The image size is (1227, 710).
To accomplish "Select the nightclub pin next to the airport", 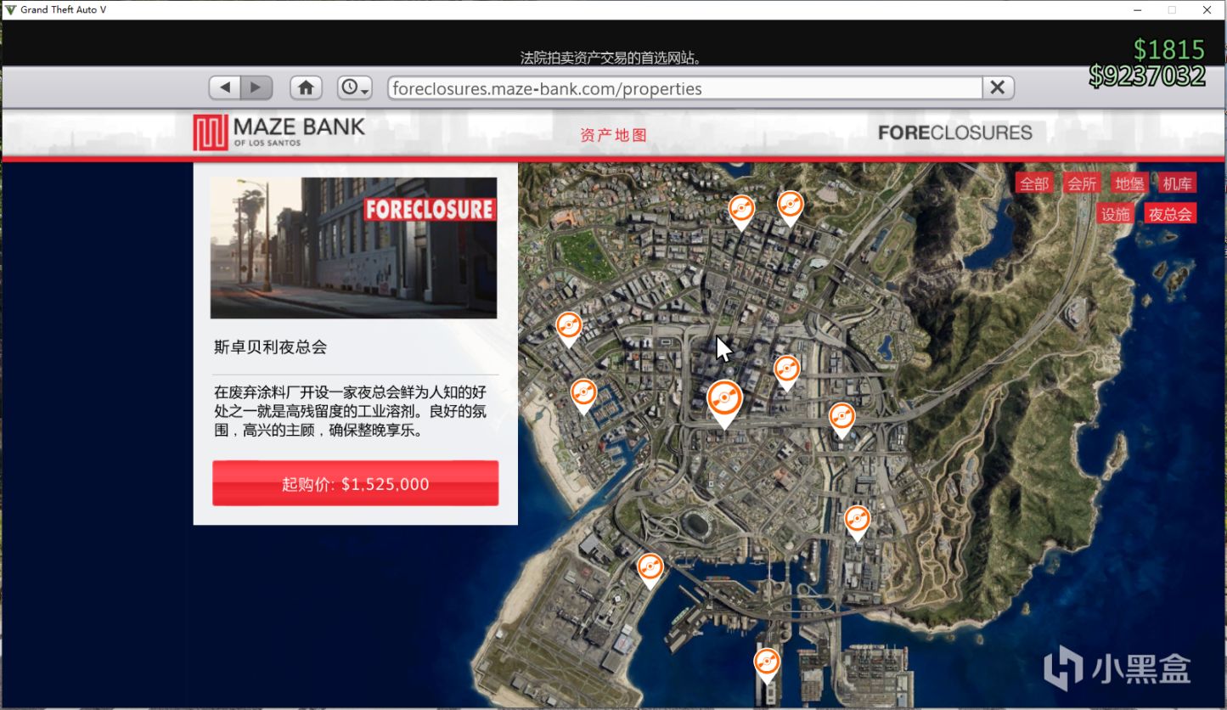I will [650, 571].
